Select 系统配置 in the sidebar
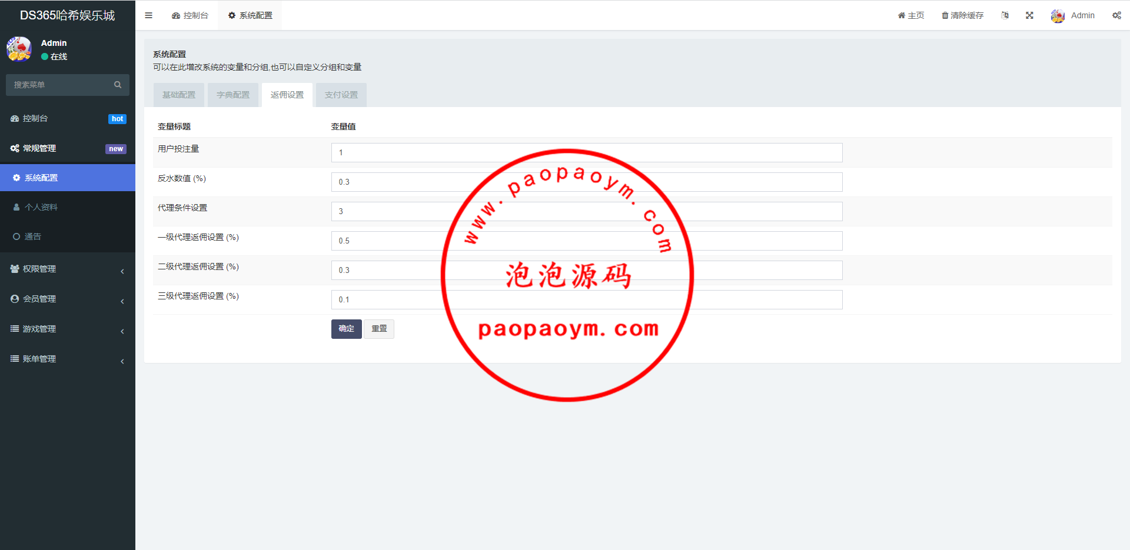Screen dimensions: 1130x550 [x=68, y=178]
